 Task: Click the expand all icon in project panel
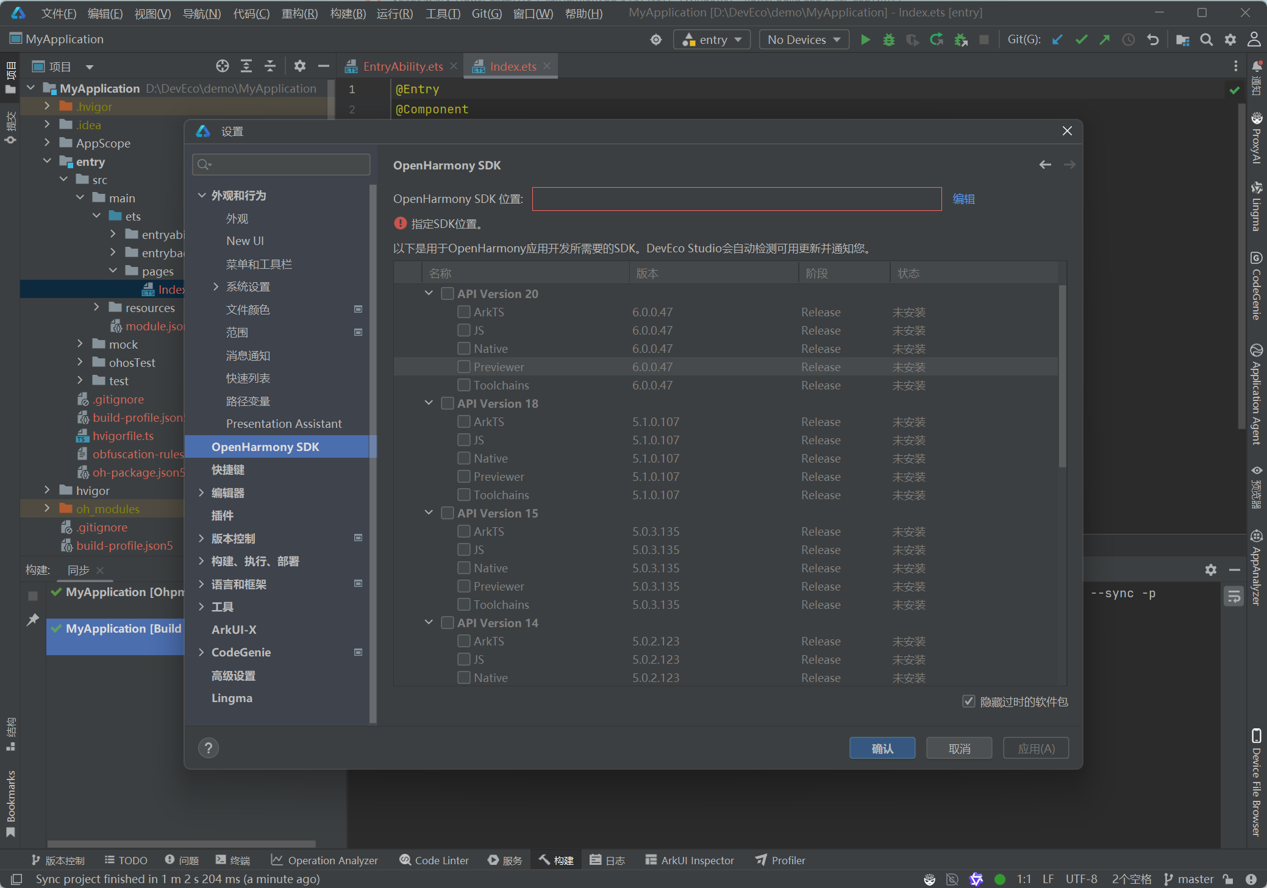coord(246,66)
